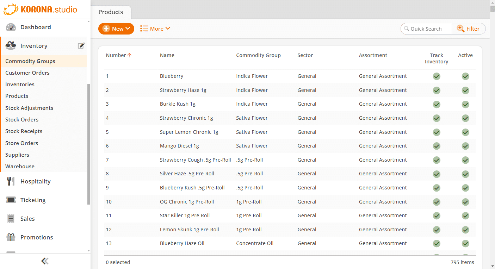
Task: Open Suppliers in the sidebar
Action: [17, 155]
